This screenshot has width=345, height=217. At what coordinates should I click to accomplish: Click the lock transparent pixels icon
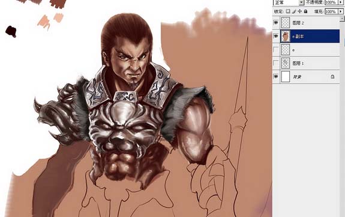coord(288,11)
